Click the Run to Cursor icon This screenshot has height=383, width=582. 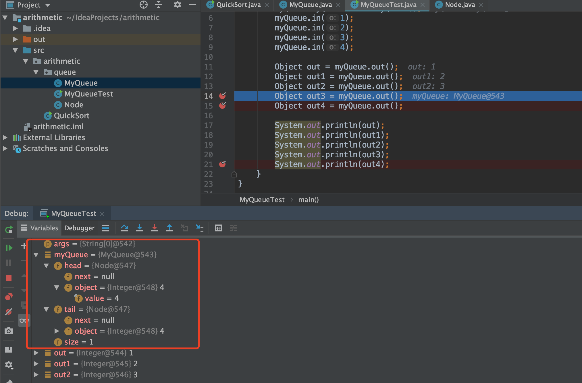pyautogui.click(x=199, y=228)
